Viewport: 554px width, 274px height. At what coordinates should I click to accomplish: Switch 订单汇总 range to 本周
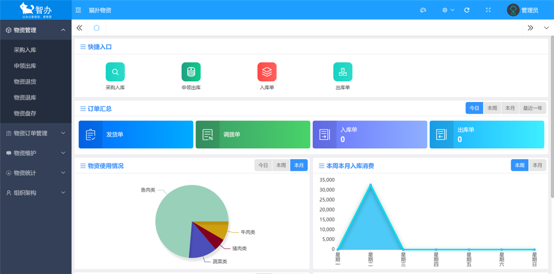(492, 108)
